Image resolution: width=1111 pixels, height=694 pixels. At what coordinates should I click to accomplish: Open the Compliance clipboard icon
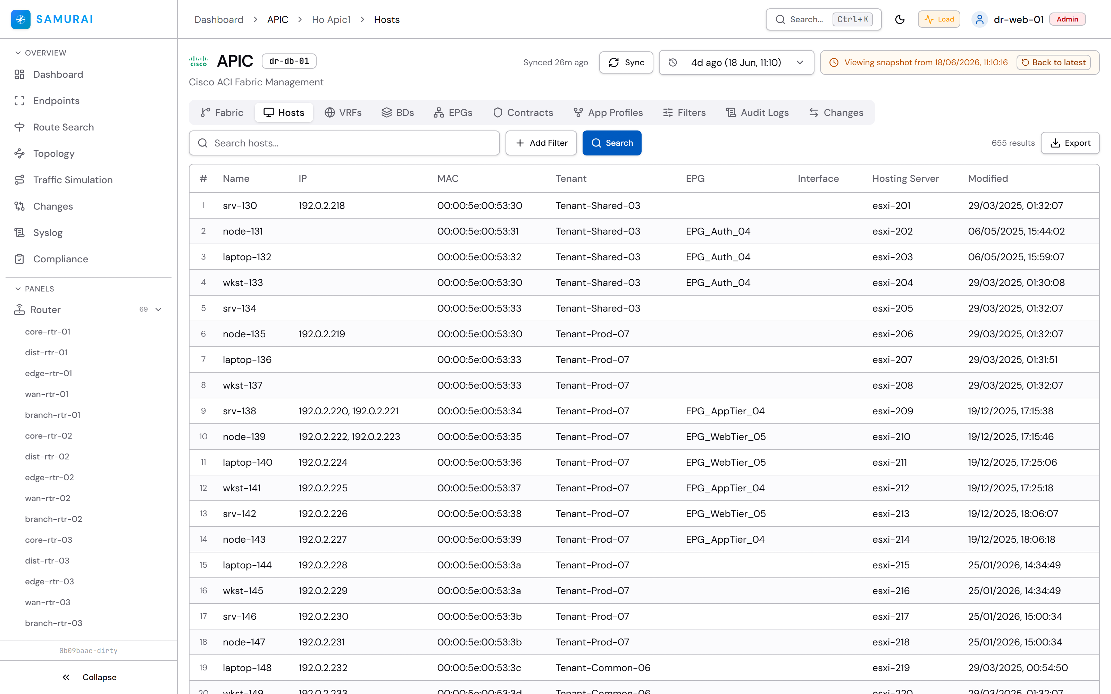(19, 259)
